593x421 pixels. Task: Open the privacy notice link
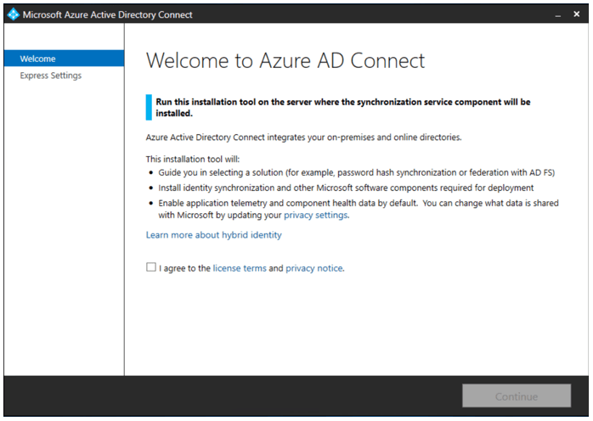[314, 268]
